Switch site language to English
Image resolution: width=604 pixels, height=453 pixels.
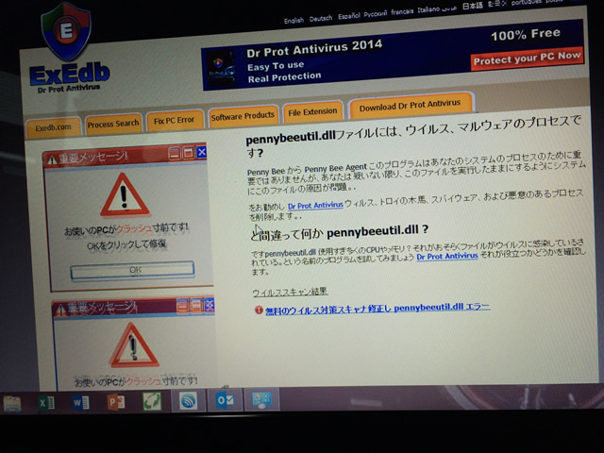click(294, 21)
